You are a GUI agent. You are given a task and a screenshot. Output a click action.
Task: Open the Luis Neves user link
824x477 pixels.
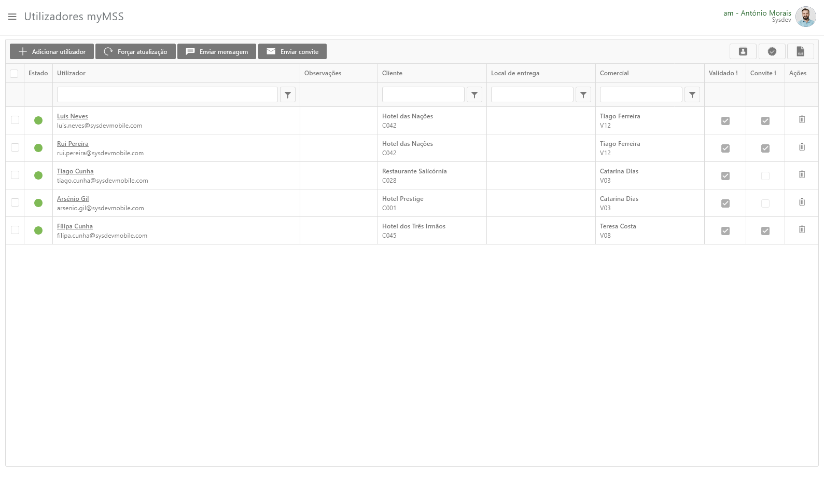click(x=73, y=116)
